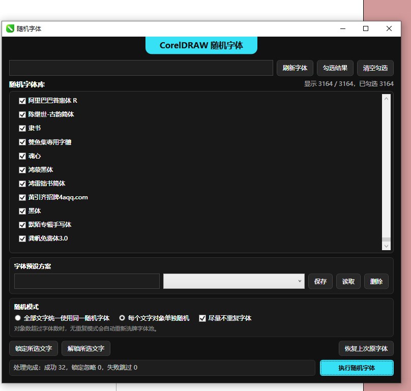Viewport: 411px width, 391px height.
Task: Click the 勾选结果 button
Action: [x=335, y=68]
